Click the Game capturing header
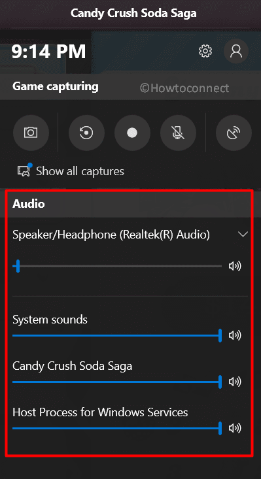Image resolution: width=261 pixels, height=479 pixels. coord(56,87)
